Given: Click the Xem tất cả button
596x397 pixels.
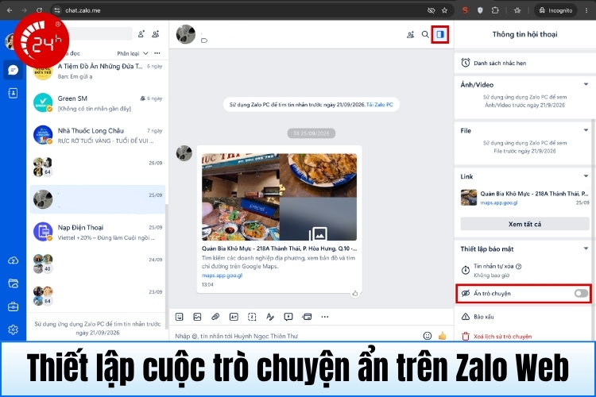Looking at the screenshot, I should (x=524, y=224).
